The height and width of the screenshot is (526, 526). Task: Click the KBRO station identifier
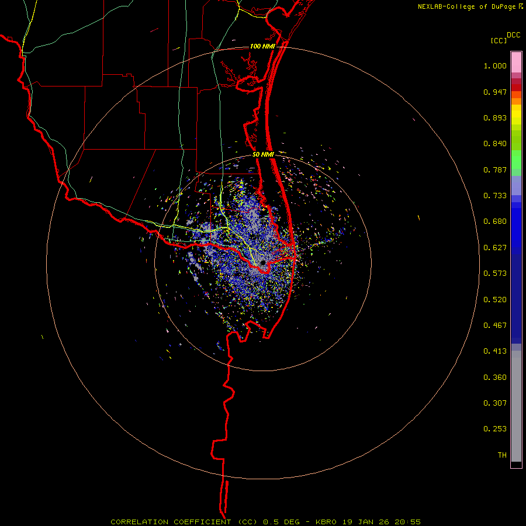(326, 522)
